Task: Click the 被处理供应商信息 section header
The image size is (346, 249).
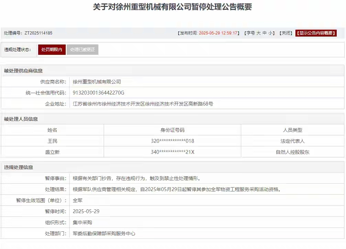Action: (x=23, y=71)
